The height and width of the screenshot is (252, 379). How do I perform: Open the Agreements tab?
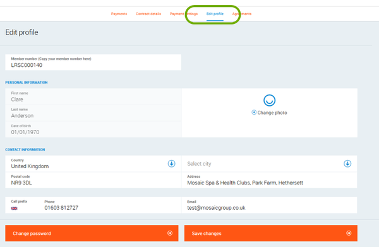pyautogui.click(x=241, y=14)
